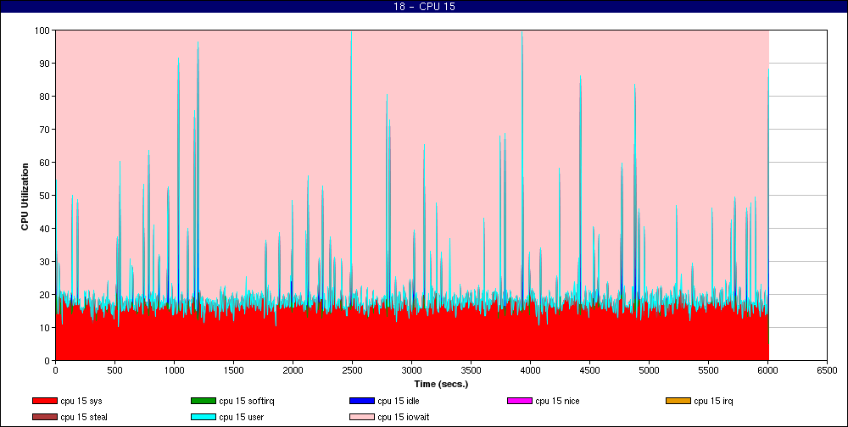Viewport: 848px width, 427px height.
Task: Click the red cpu 15 sys legend swatch
Action: point(44,401)
